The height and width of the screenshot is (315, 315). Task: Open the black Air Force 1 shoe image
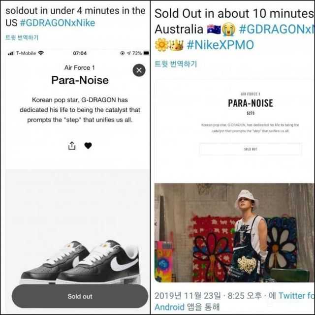[x=80, y=262]
